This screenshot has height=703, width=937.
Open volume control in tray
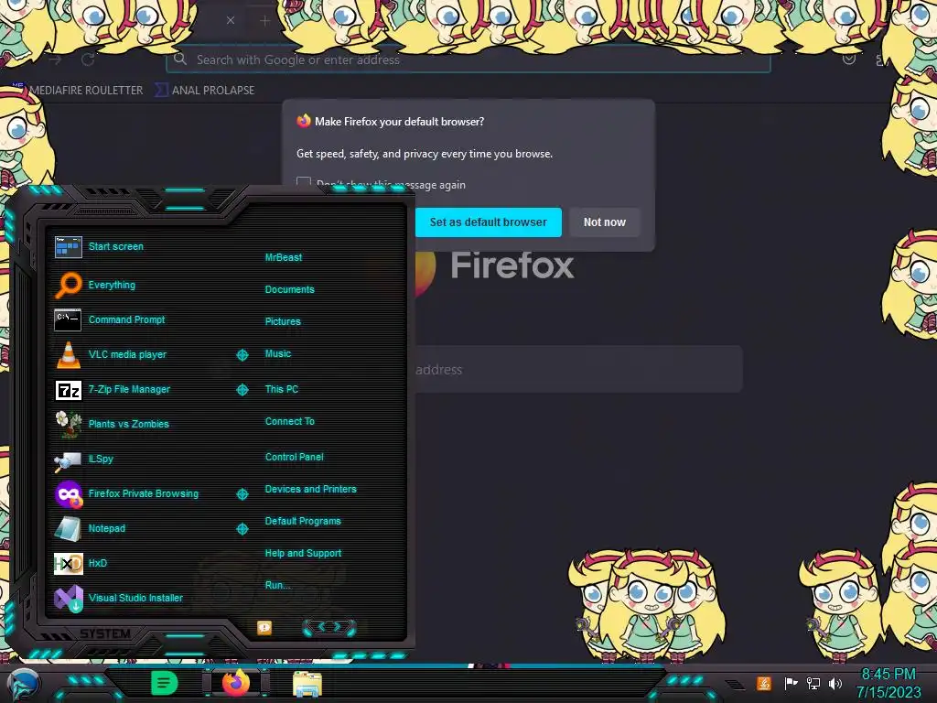pyautogui.click(x=835, y=683)
